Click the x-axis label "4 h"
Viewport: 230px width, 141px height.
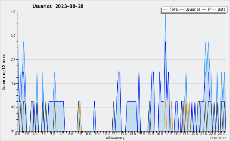pos(53,134)
